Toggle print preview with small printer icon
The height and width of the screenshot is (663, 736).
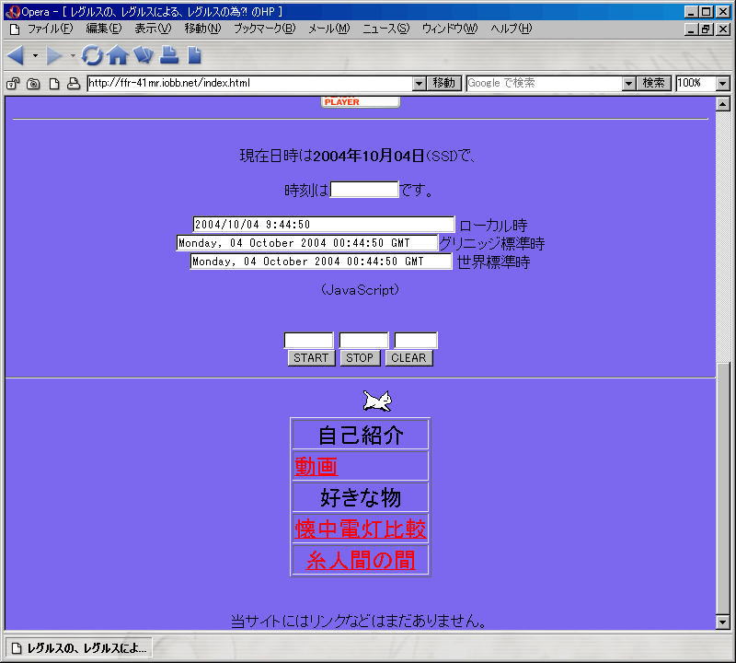74,84
